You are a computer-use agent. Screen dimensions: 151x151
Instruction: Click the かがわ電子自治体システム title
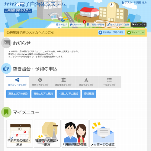[x=35, y=4]
